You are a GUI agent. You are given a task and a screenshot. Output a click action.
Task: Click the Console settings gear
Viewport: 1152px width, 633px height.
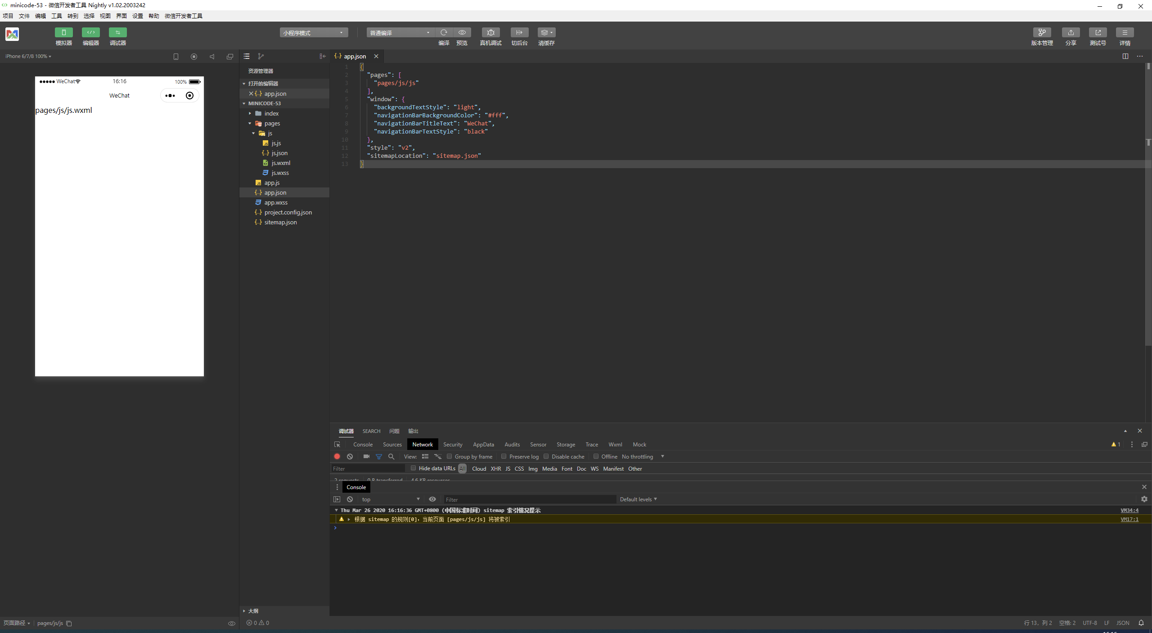coord(1144,499)
